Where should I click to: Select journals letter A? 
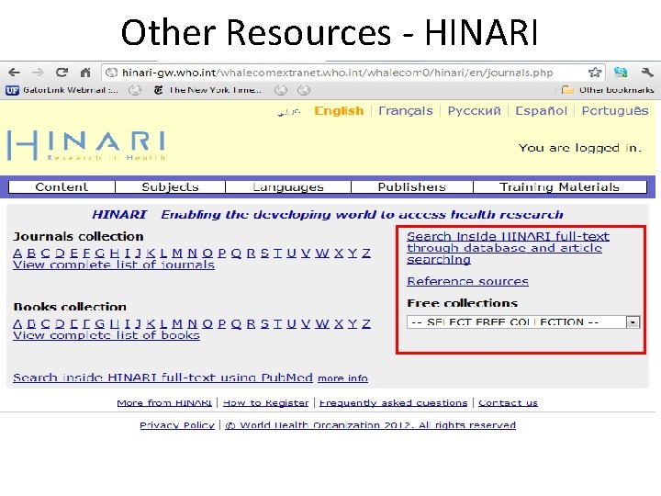pyautogui.click(x=17, y=254)
